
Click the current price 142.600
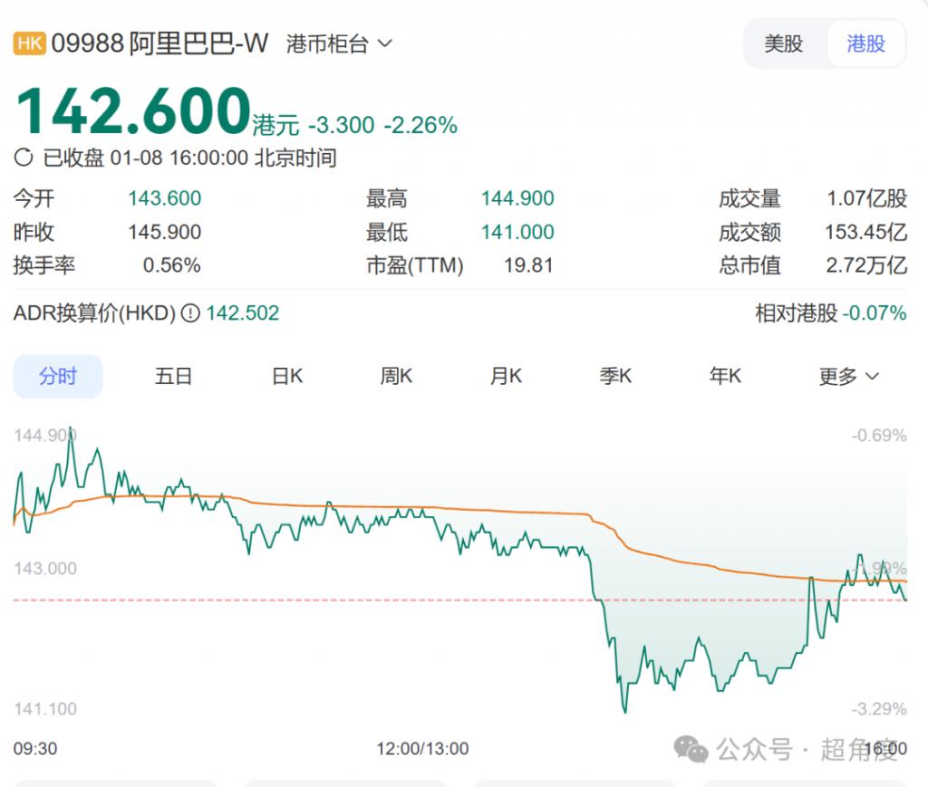coord(133,110)
